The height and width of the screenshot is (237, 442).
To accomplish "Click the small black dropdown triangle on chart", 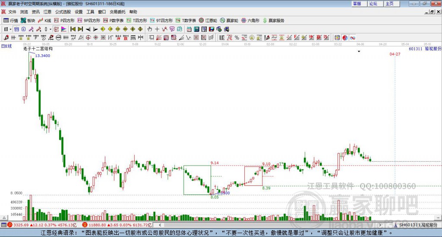I will click(x=359, y=51).
